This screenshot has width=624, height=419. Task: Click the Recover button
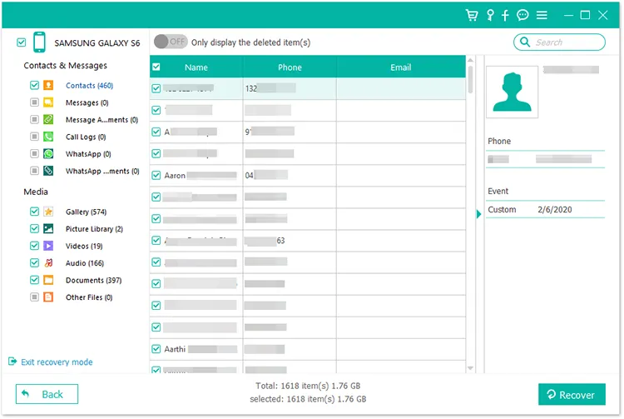point(572,394)
